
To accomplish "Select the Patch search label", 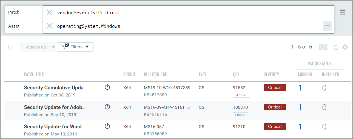I will point(14,12).
